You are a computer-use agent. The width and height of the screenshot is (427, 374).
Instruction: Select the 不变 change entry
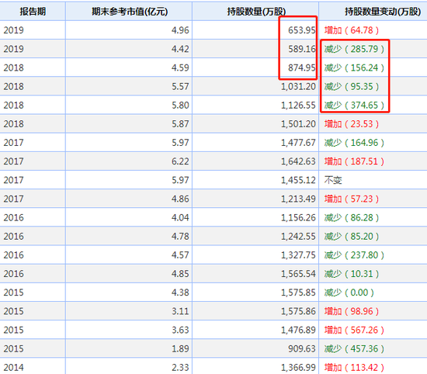pos(333,180)
